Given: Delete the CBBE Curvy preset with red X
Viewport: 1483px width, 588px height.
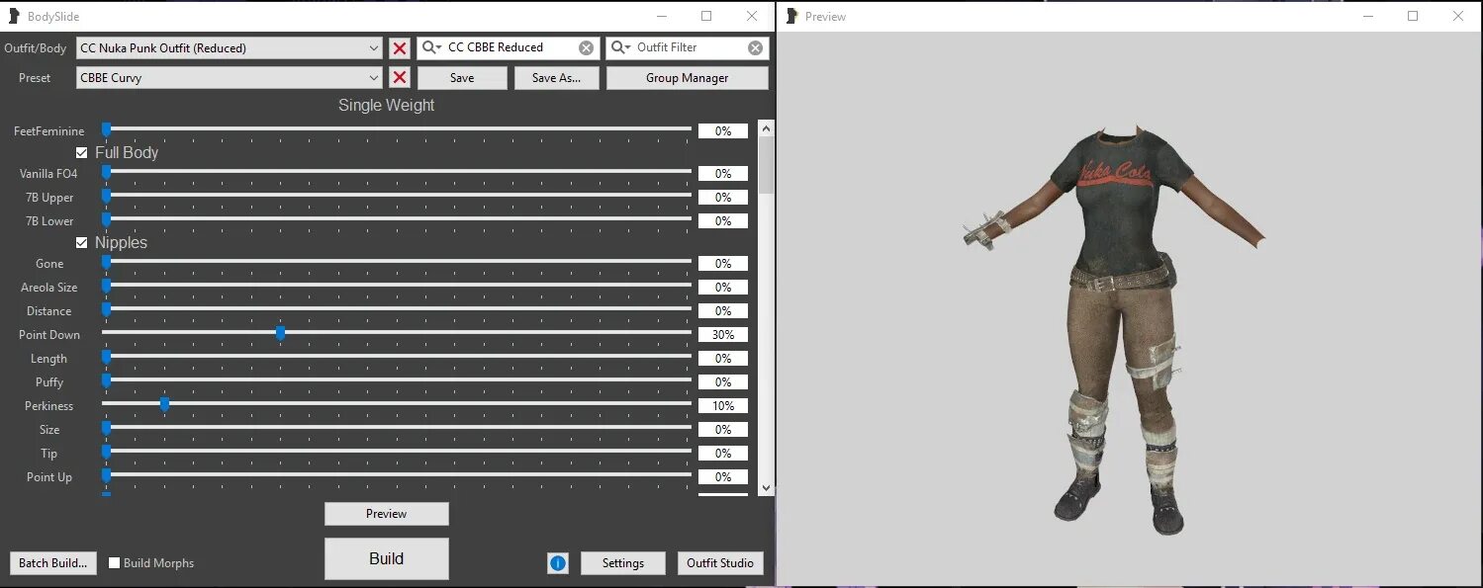Looking at the screenshot, I should pos(400,78).
